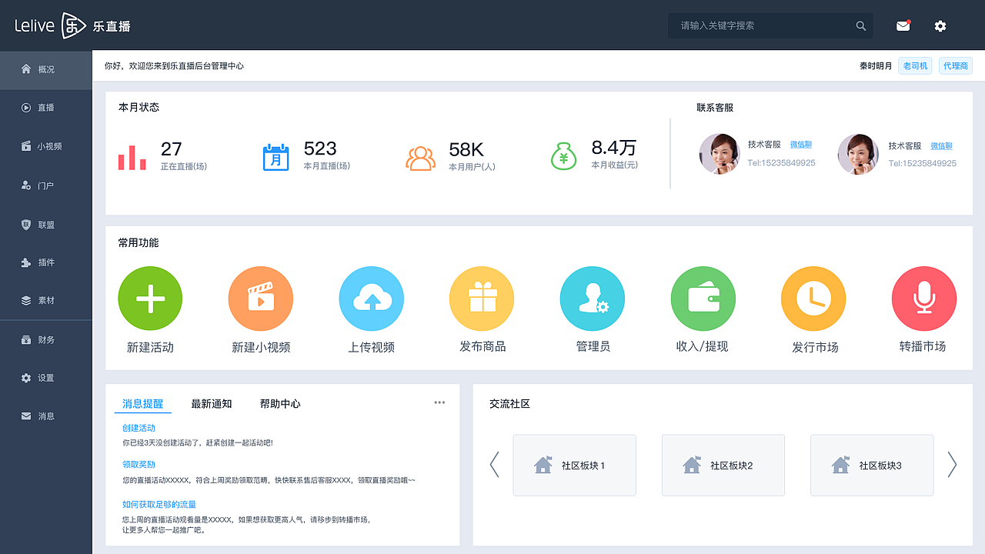Screen dimensions: 985x554
Task: Open the 领取奖励 message link
Action: pos(139,465)
